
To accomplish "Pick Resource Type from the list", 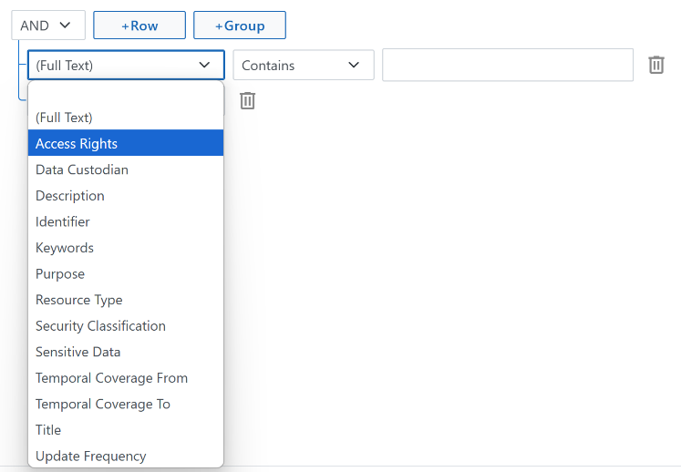I will click(x=126, y=300).
